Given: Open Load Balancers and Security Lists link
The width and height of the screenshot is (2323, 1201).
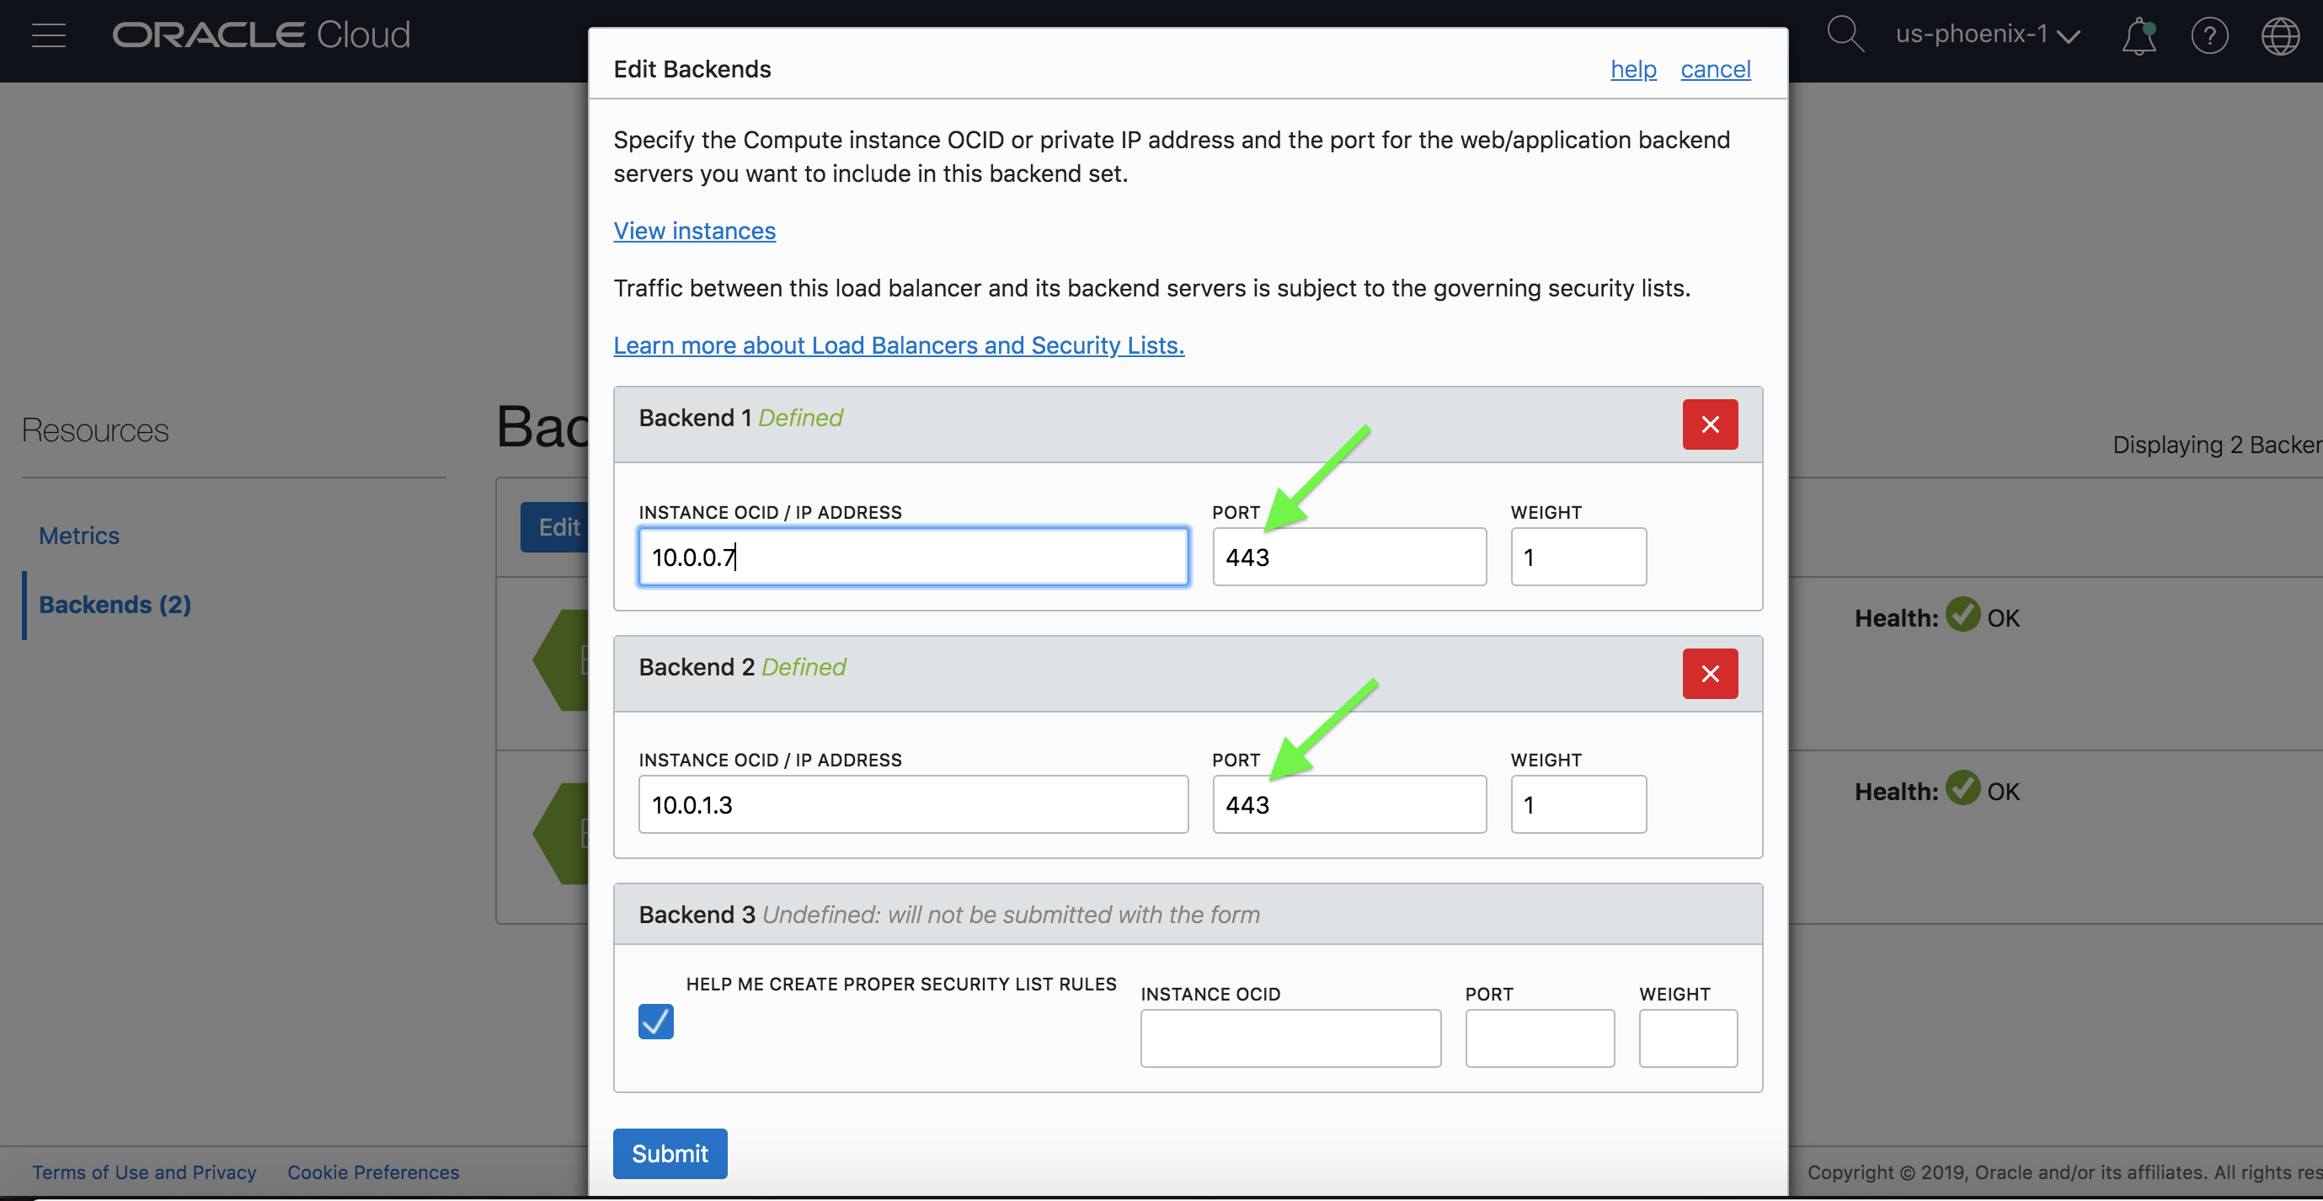Looking at the screenshot, I should [898, 345].
